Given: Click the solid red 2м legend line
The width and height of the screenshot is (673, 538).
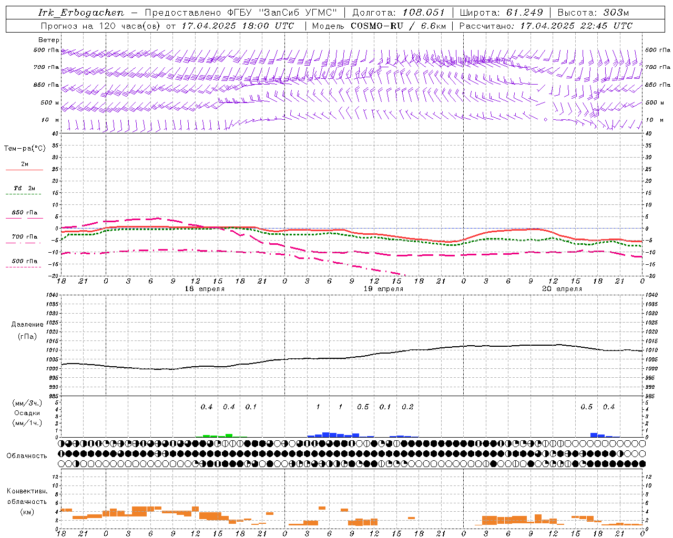Looking at the screenshot, I should click(24, 170).
